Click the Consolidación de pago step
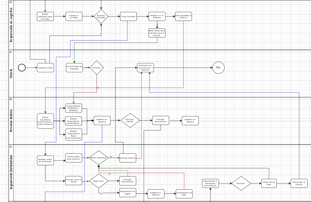Screen dimensions: 311x202 tap(184, 193)
